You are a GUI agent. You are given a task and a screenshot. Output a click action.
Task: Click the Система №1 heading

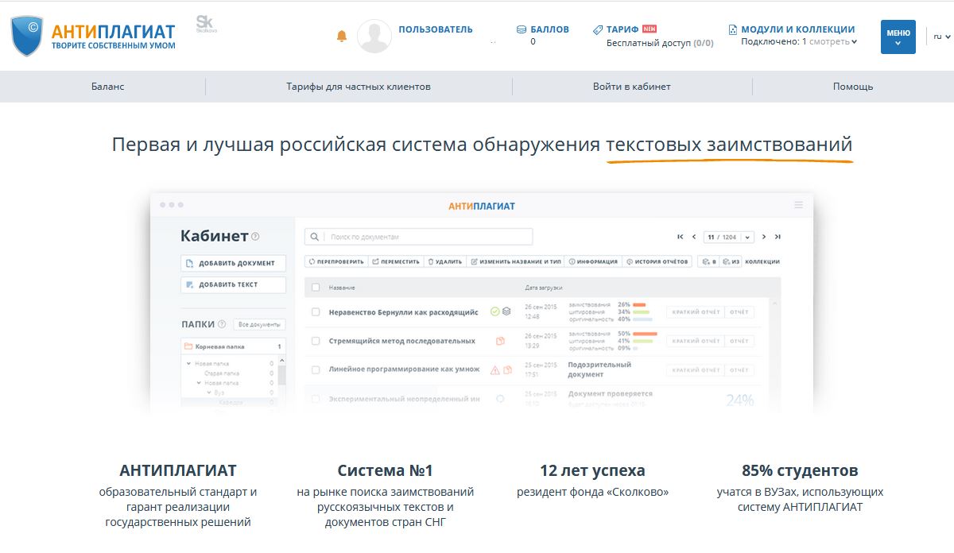386,470
